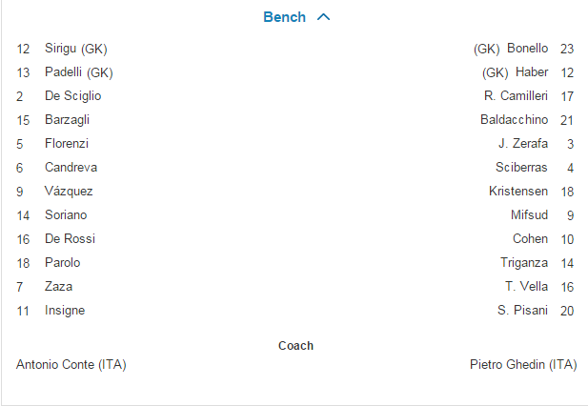The height and width of the screenshot is (406, 588).
Task: Open Candreva's player entry
Action: pos(71,168)
